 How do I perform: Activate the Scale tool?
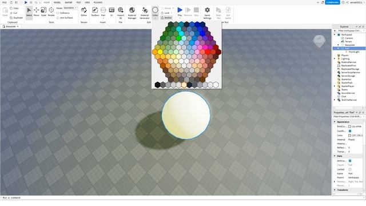pos(43,12)
